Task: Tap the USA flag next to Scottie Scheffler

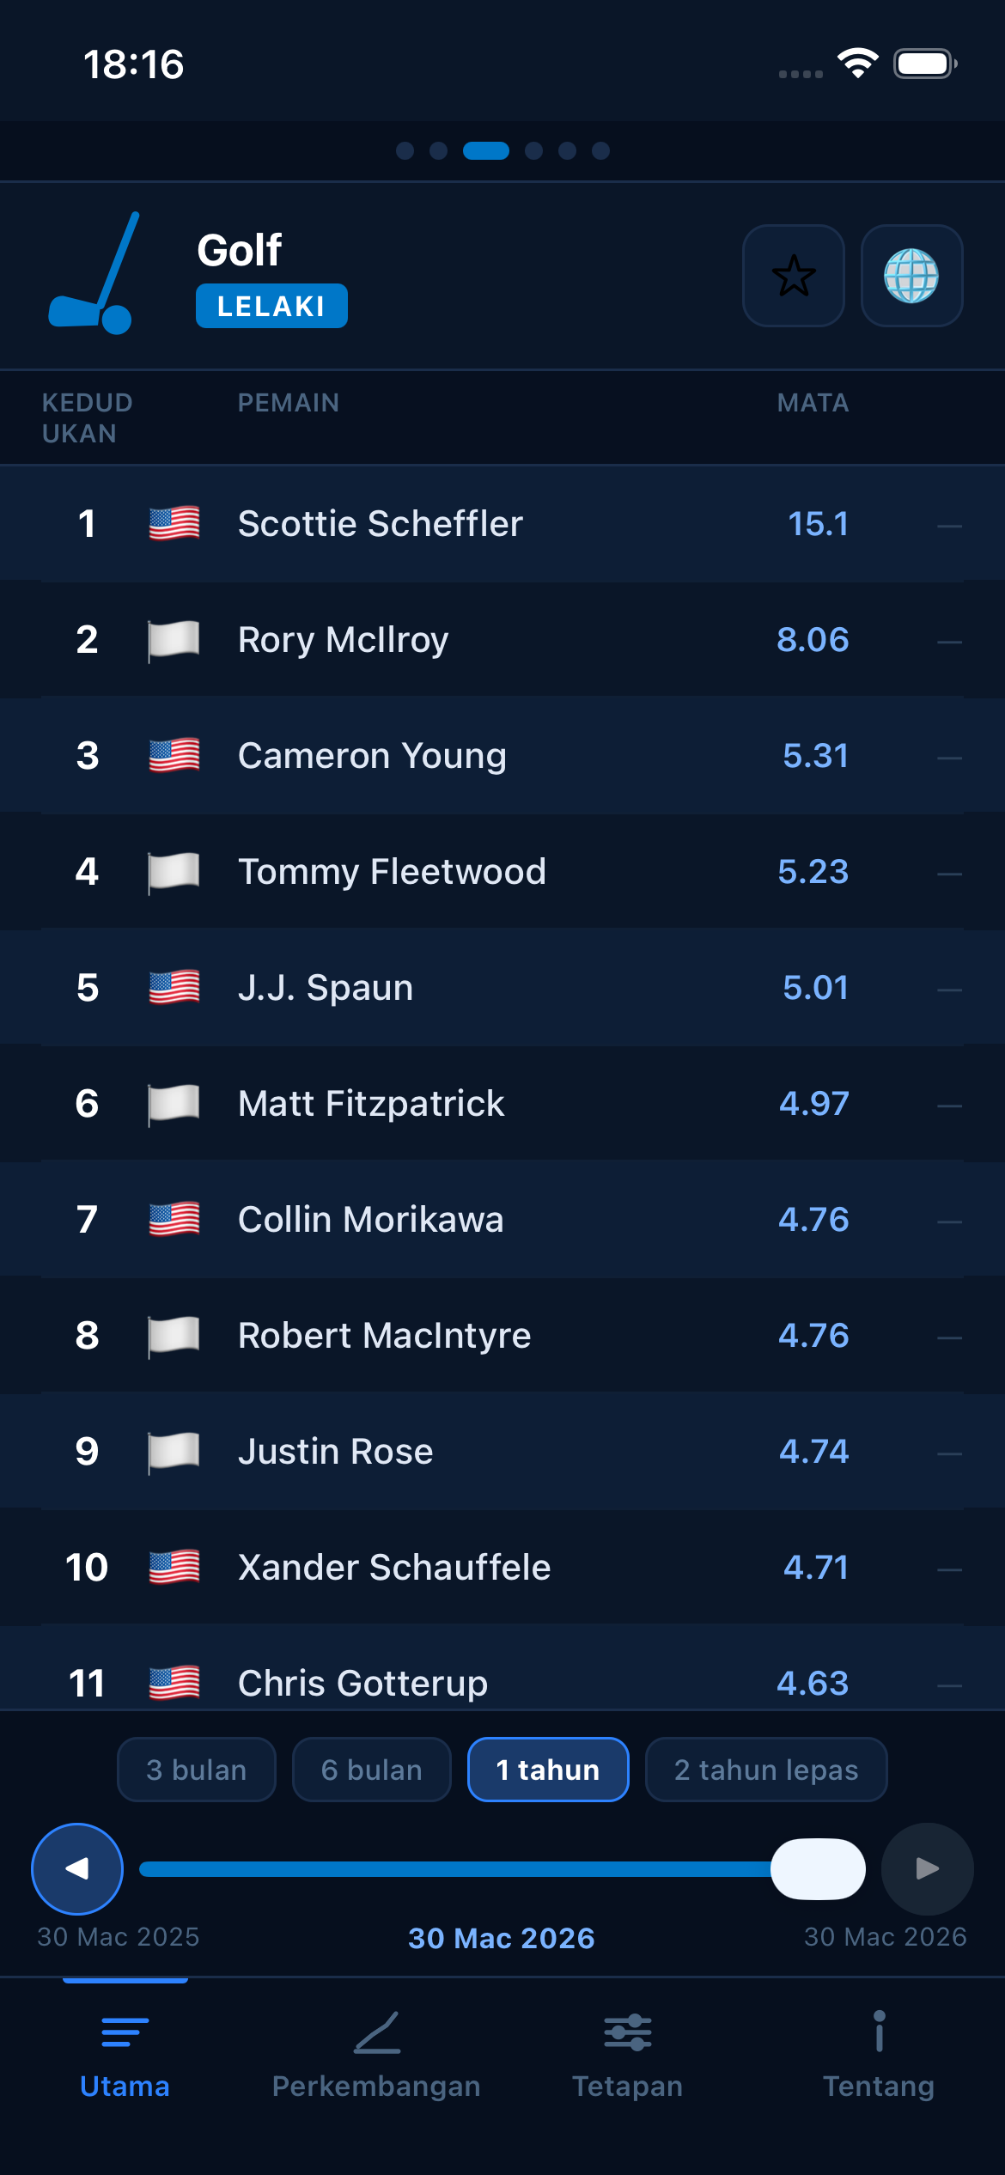Action: tap(174, 522)
